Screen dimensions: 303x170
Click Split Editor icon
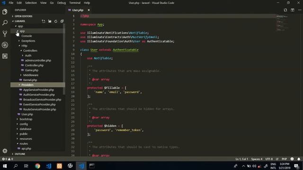[293, 10]
